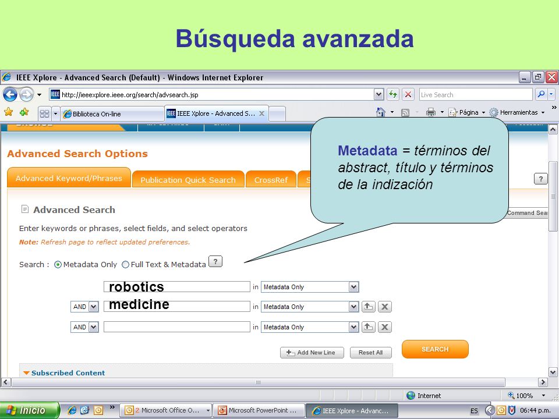
Task: Click the robotics search term field
Action: [177, 287]
